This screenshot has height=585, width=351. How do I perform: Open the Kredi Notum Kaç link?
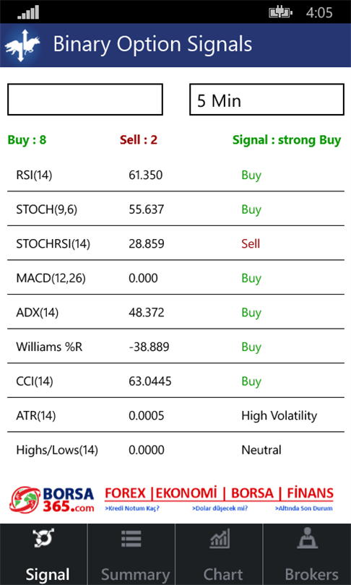tap(132, 508)
